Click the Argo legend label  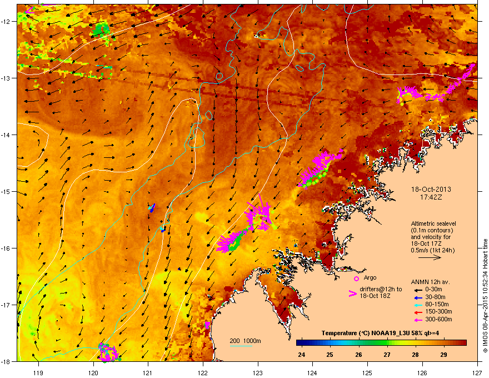tap(370, 277)
